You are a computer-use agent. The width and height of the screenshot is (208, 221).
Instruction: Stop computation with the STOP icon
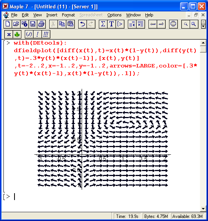click(x=173, y=24)
